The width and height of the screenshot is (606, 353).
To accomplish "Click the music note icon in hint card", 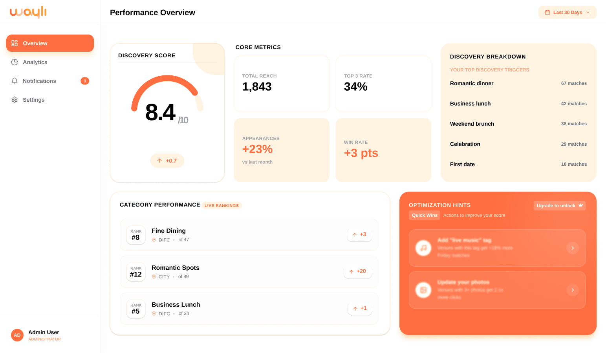I will [423, 248].
